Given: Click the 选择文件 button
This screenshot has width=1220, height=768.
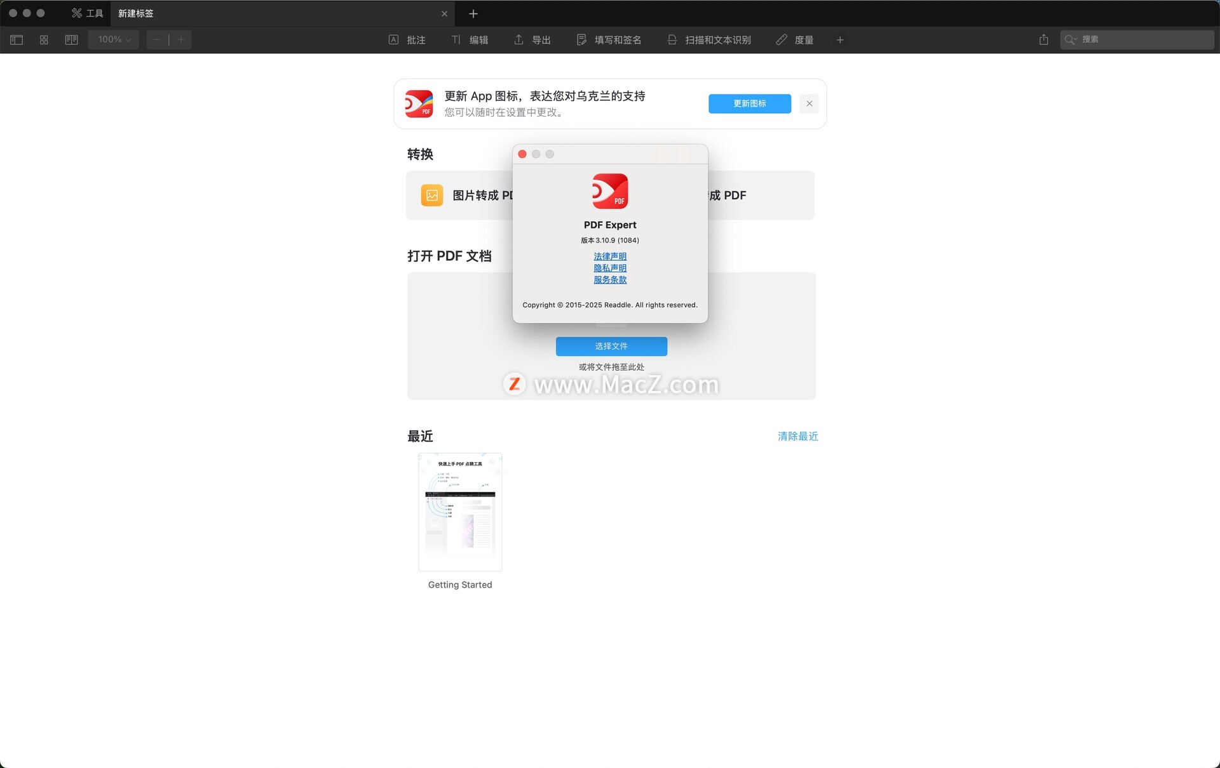Looking at the screenshot, I should (x=611, y=347).
